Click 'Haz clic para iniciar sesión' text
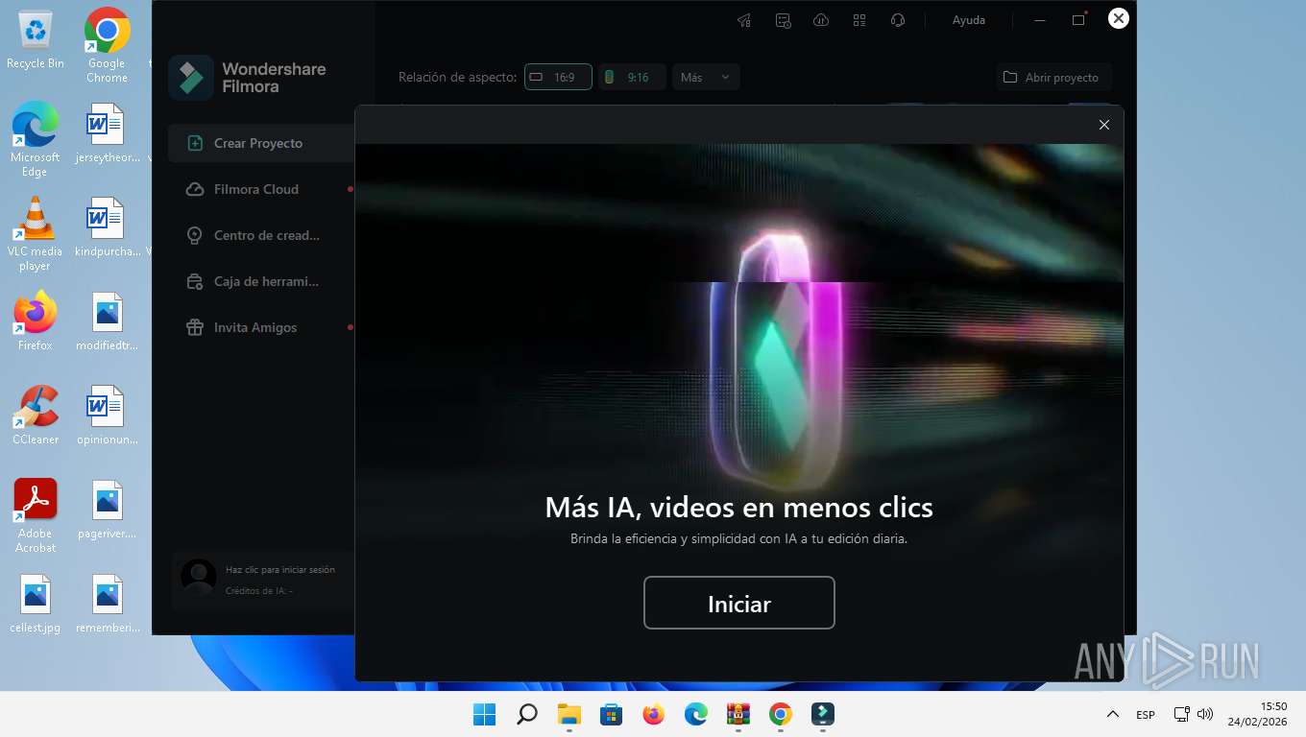The image size is (1306, 737). pos(280,569)
